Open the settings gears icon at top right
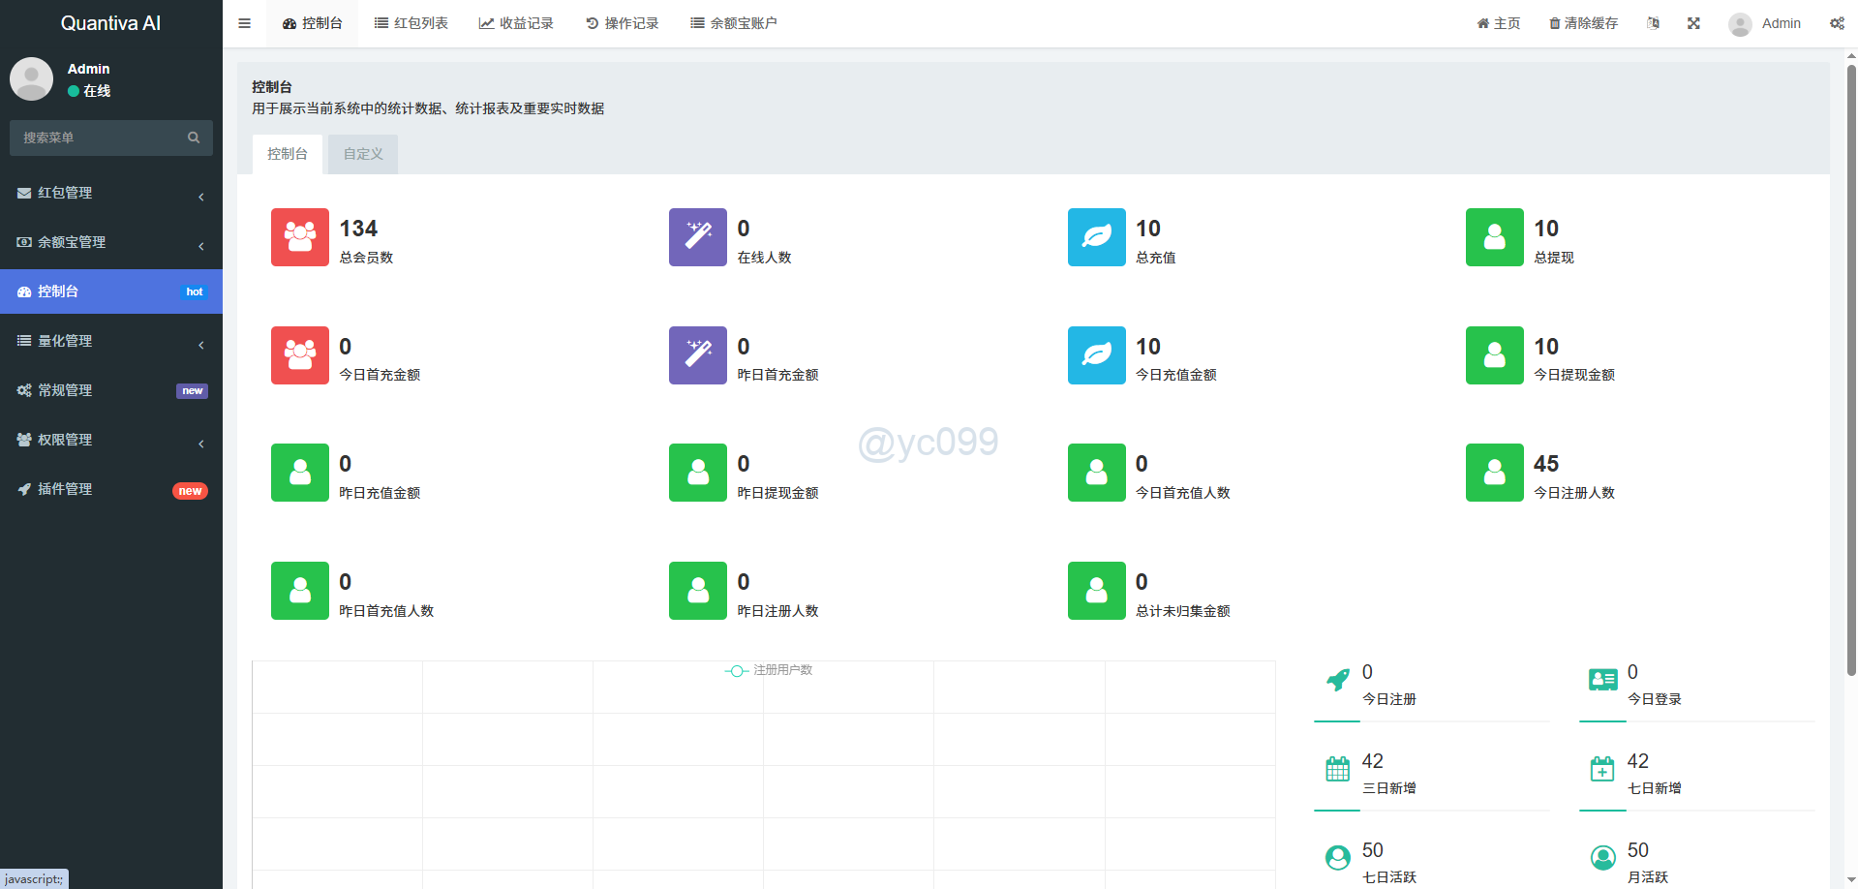This screenshot has height=889, width=1858. click(x=1837, y=23)
